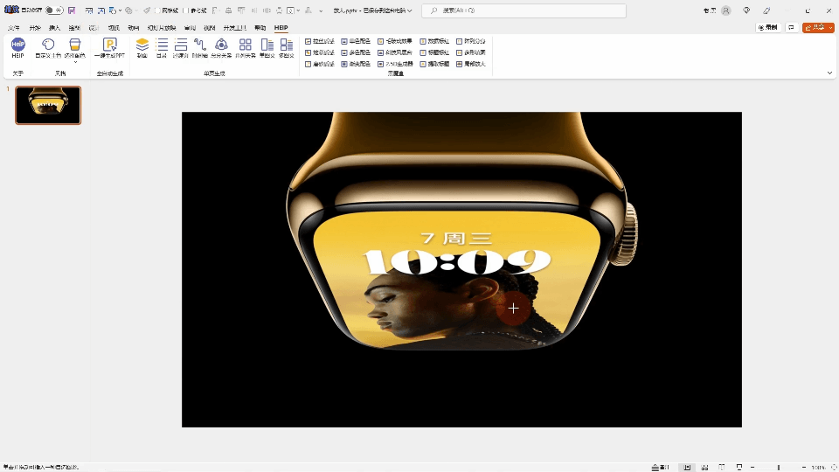Open the 2.5D生成器 item
Screen dimensions: 839x472
click(x=395, y=64)
